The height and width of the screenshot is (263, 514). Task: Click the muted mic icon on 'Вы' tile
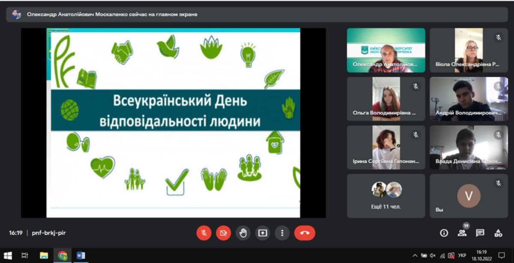click(499, 183)
